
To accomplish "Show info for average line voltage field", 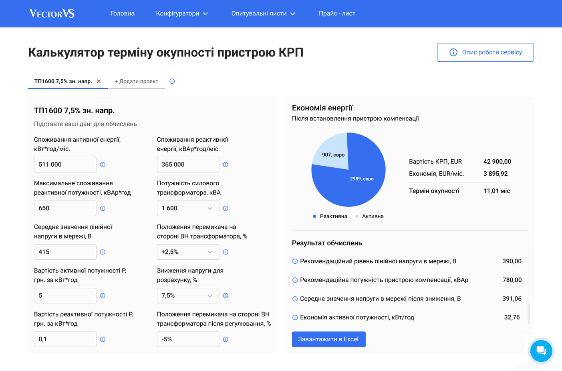I will pyautogui.click(x=103, y=252).
